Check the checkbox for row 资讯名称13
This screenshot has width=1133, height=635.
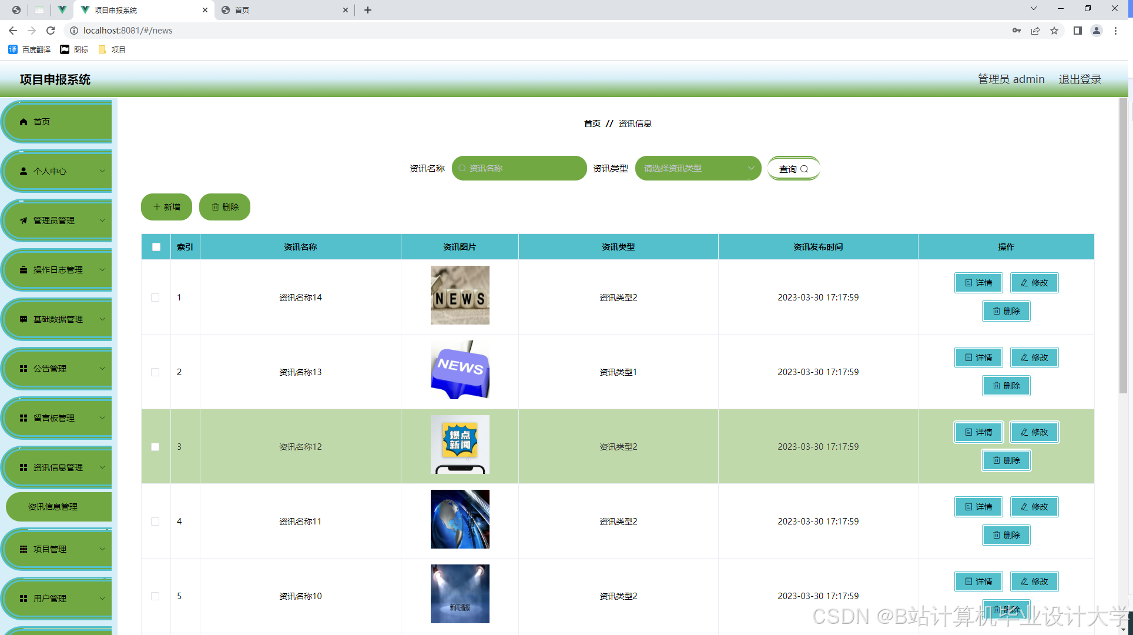[x=155, y=372]
